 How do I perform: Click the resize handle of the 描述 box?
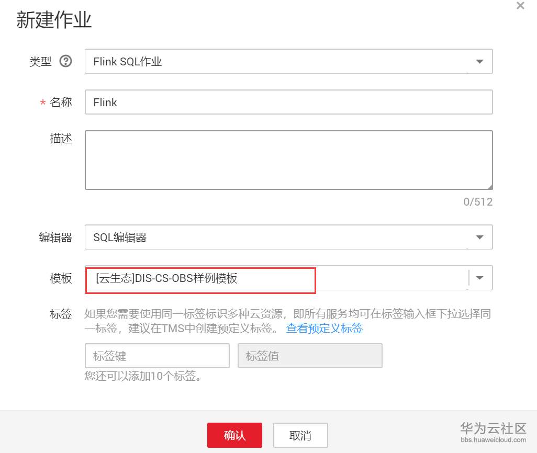tap(490, 187)
